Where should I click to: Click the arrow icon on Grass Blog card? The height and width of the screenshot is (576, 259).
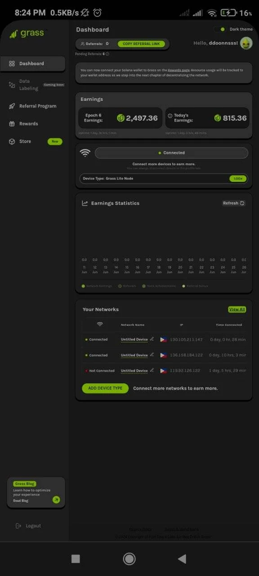tap(56, 499)
